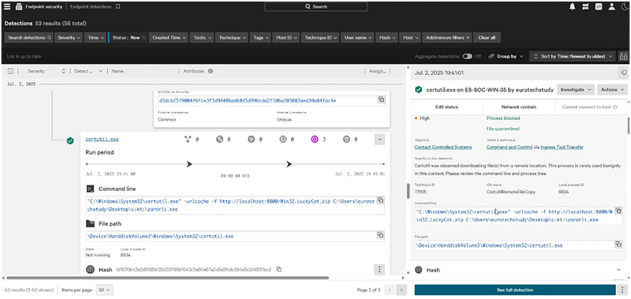The width and height of the screenshot is (631, 299).
Task: Click the Endpoint security module icon
Action: click(18, 6)
